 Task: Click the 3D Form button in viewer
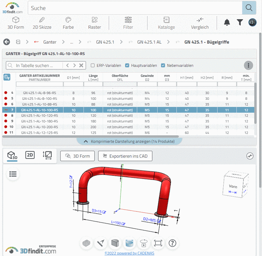click(x=77, y=156)
